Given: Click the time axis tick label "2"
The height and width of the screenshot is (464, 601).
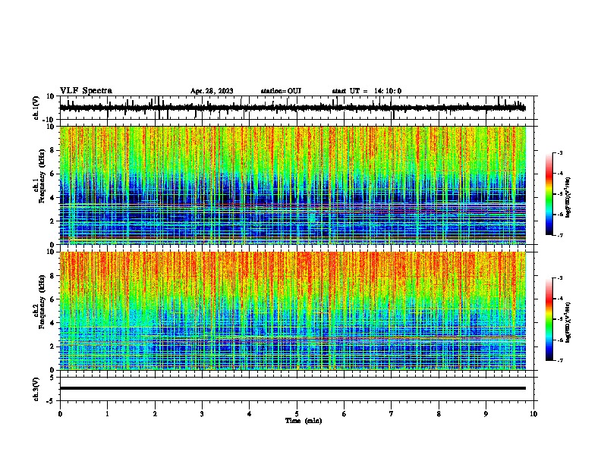Looking at the screenshot, I should pyautogui.click(x=155, y=414).
